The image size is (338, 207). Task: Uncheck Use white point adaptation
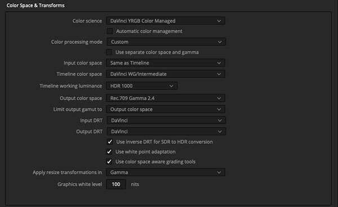point(109,152)
